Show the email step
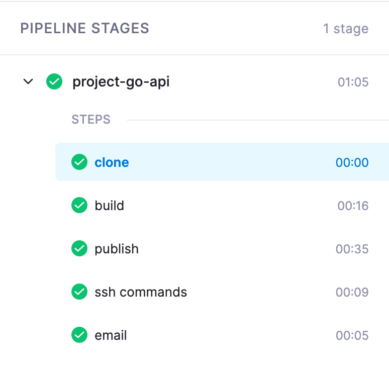 pyautogui.click(x=111, y=335)
